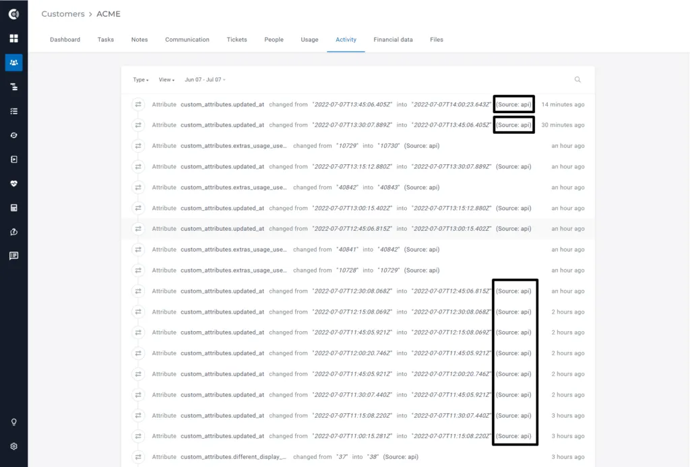Click the value "2022-07-07T11:00:15.281Z"
The height and width of the screenshot is (467, 690).
click(352, 436)
